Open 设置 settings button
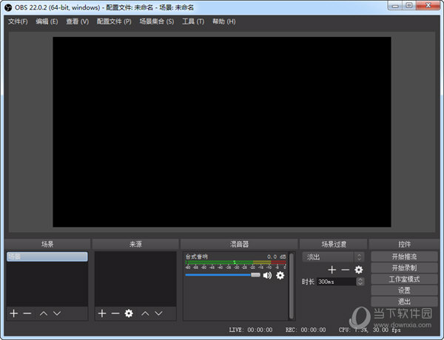444x340 pixels. coord(404,290)
